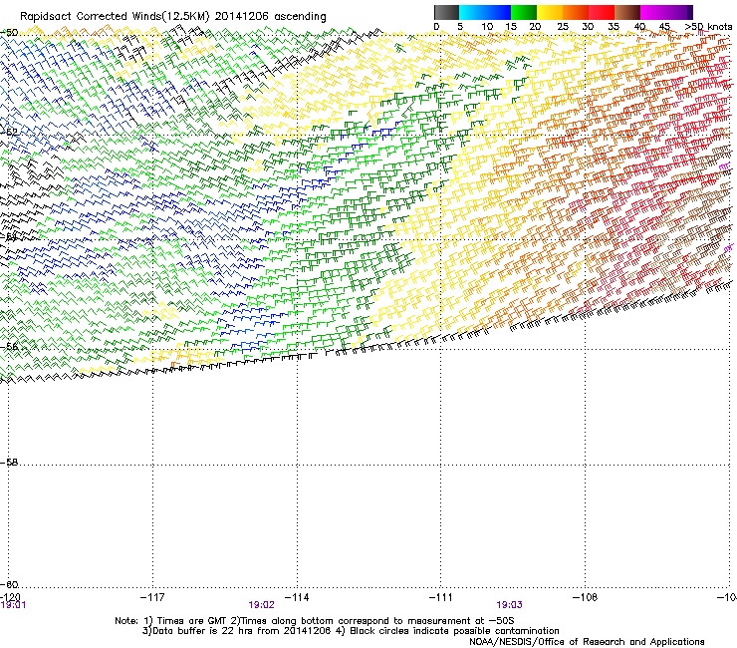
Task: Click the orange 25–30 knots legend segment
Action: tap(576, 12)
